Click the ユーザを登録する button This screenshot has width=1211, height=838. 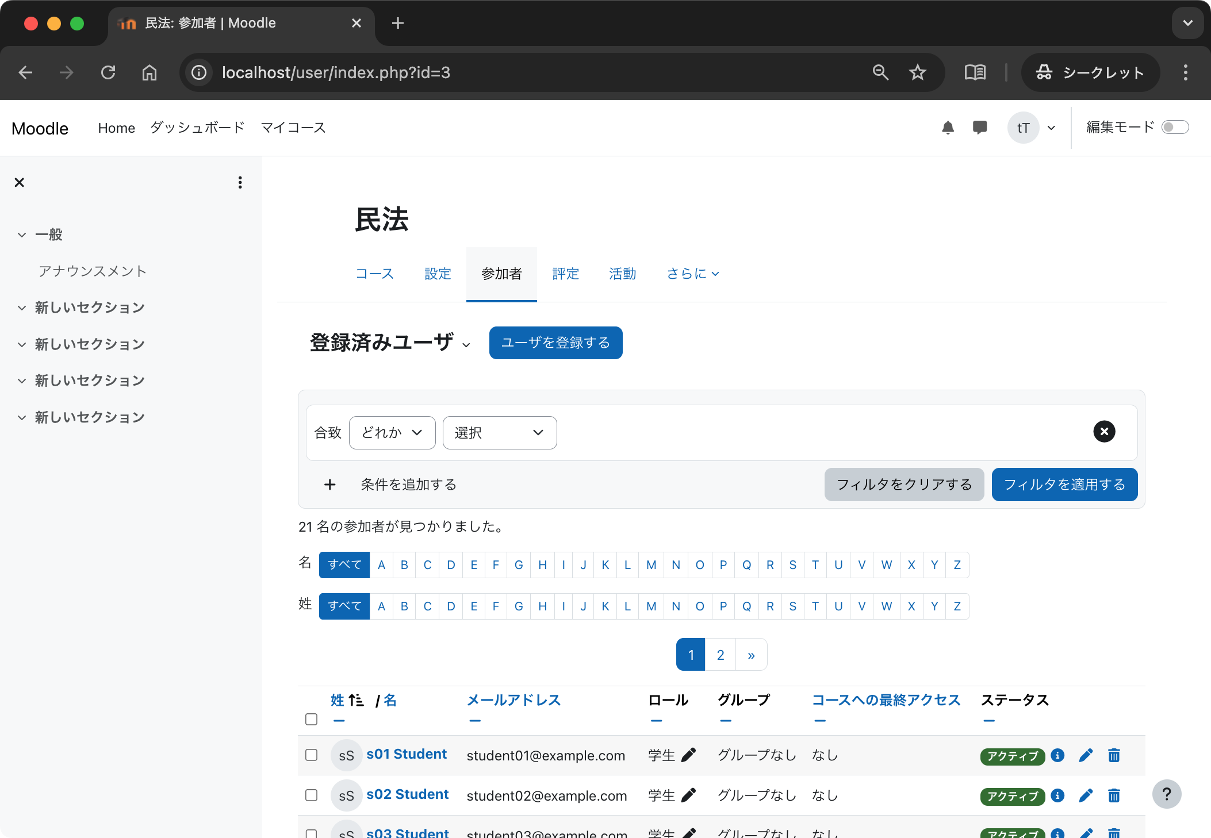(555, 343)
